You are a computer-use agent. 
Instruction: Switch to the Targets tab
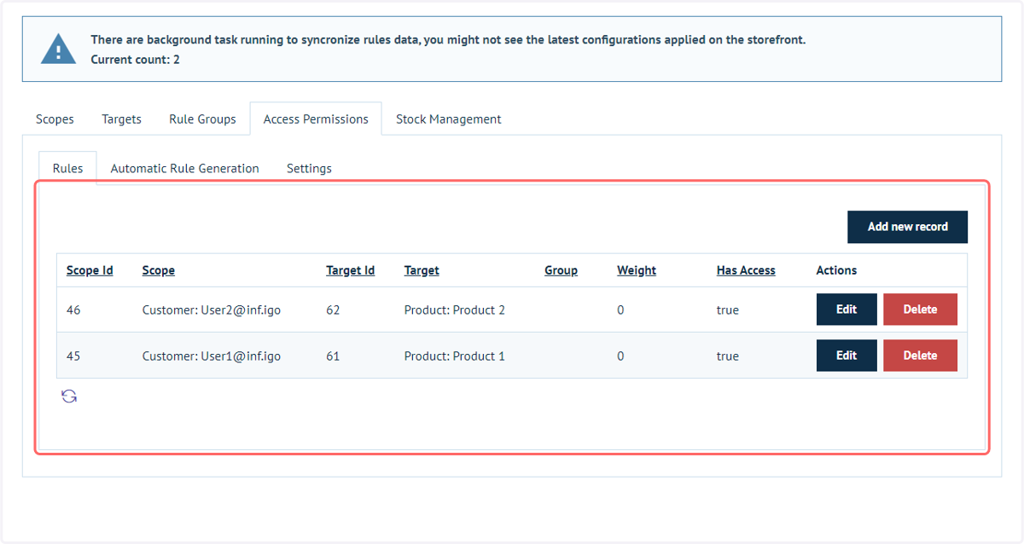(x=121, y=119)
